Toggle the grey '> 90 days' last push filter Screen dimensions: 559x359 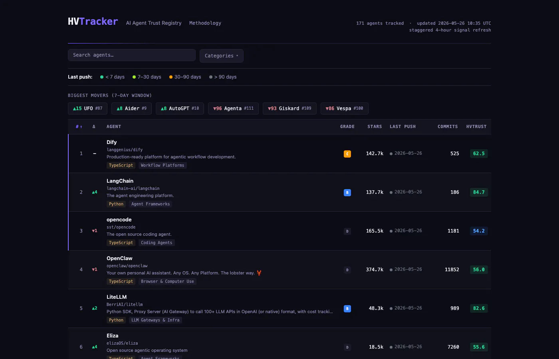click(x=223, y=77)
